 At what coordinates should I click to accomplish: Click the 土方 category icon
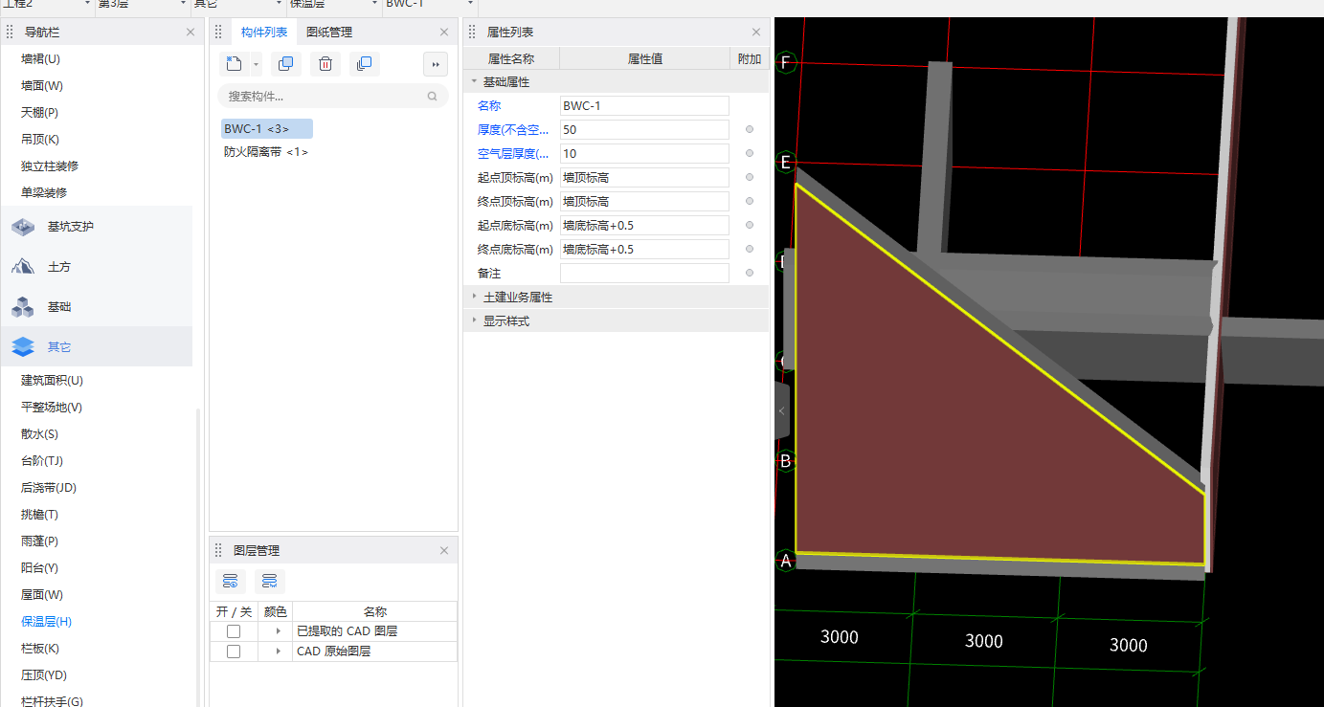pos(23,267)
